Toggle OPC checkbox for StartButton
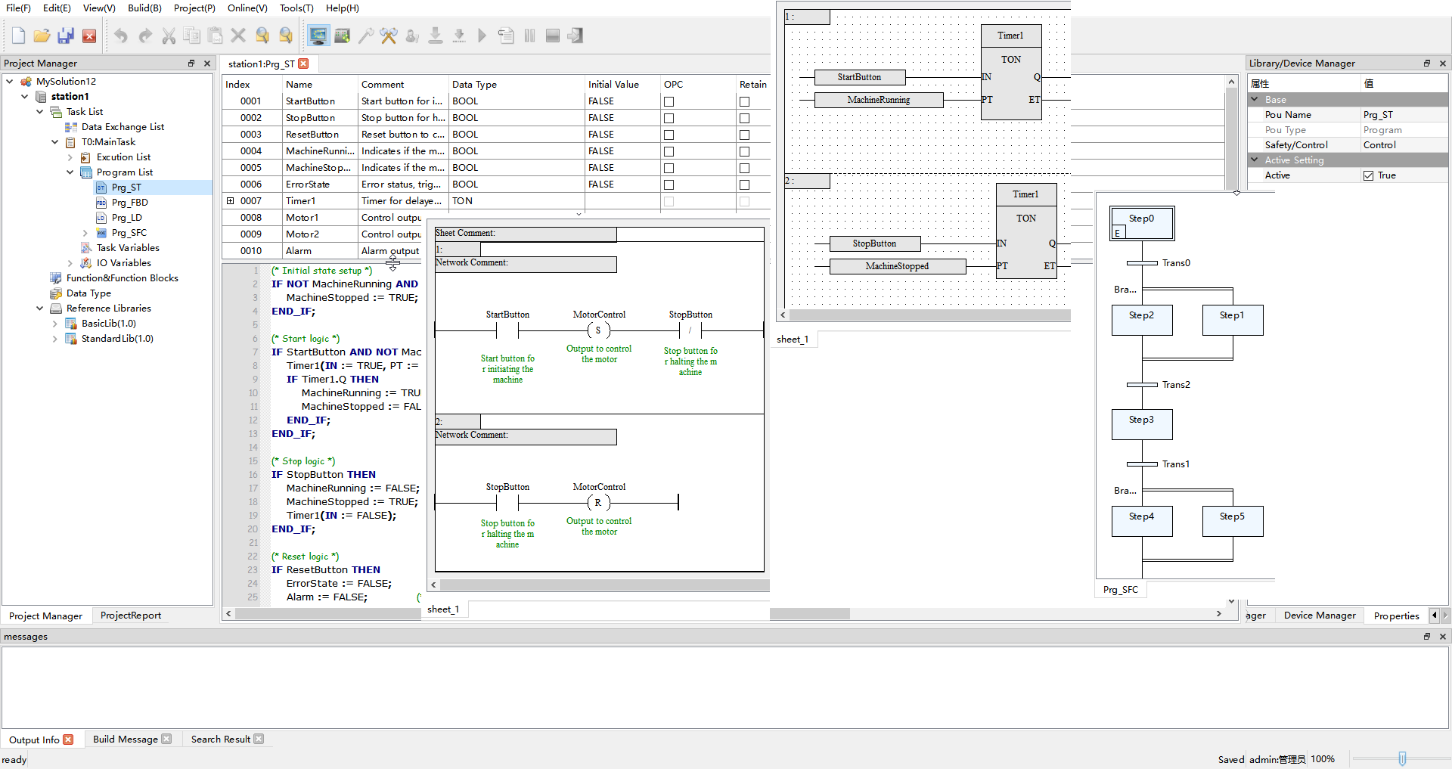 click(x=669, y=101)
